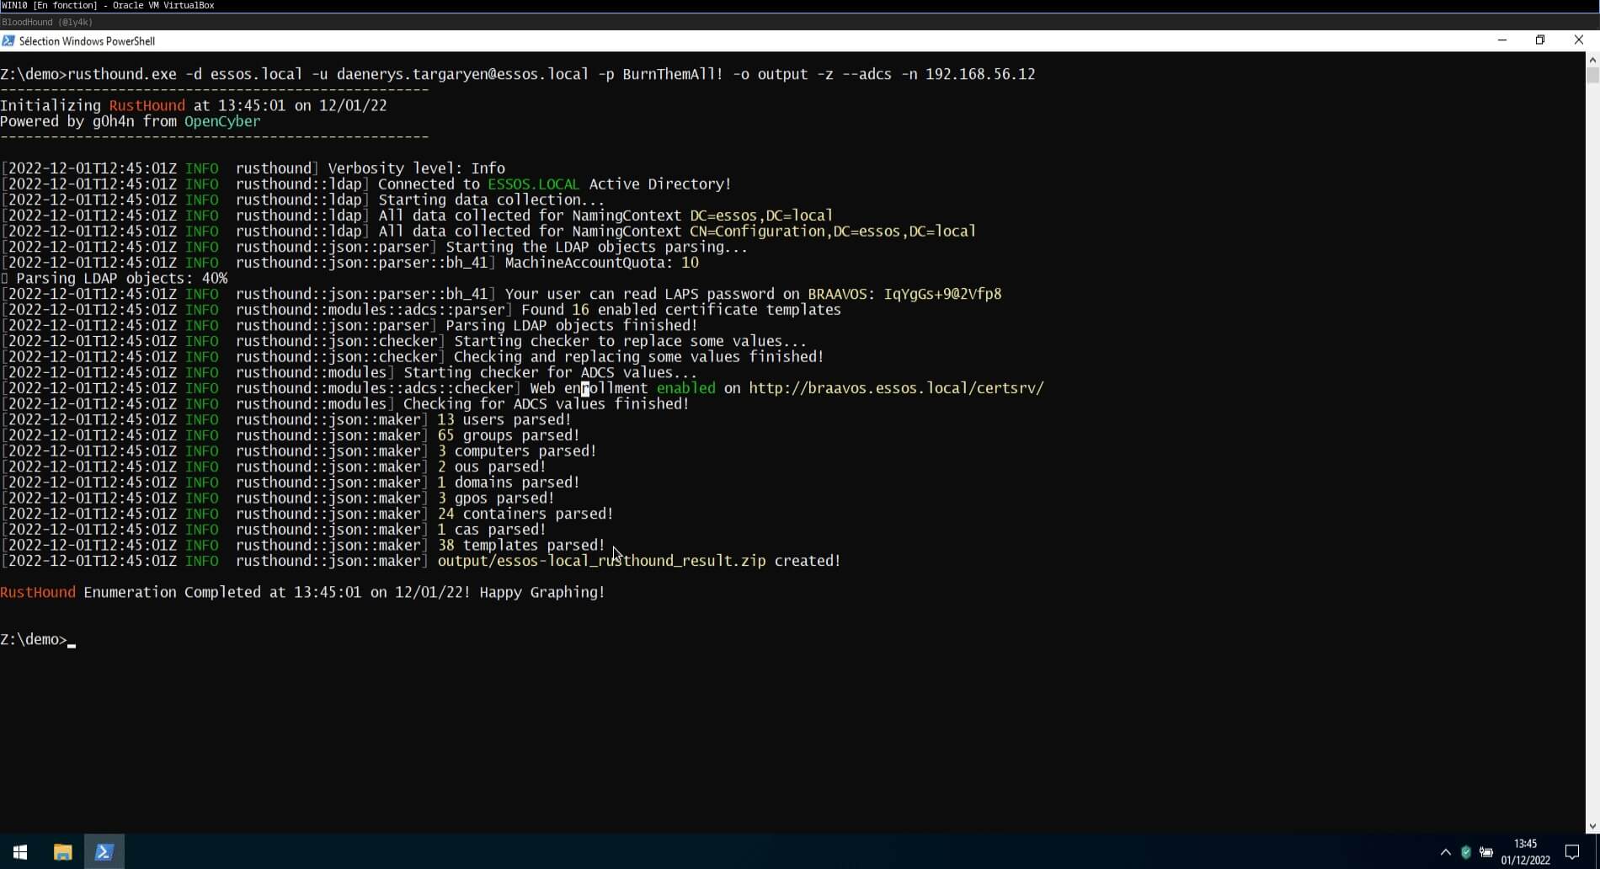Click 'Starting data collection...' text
The height and width of the screenshot is (869, 1600).
point(492,200)
